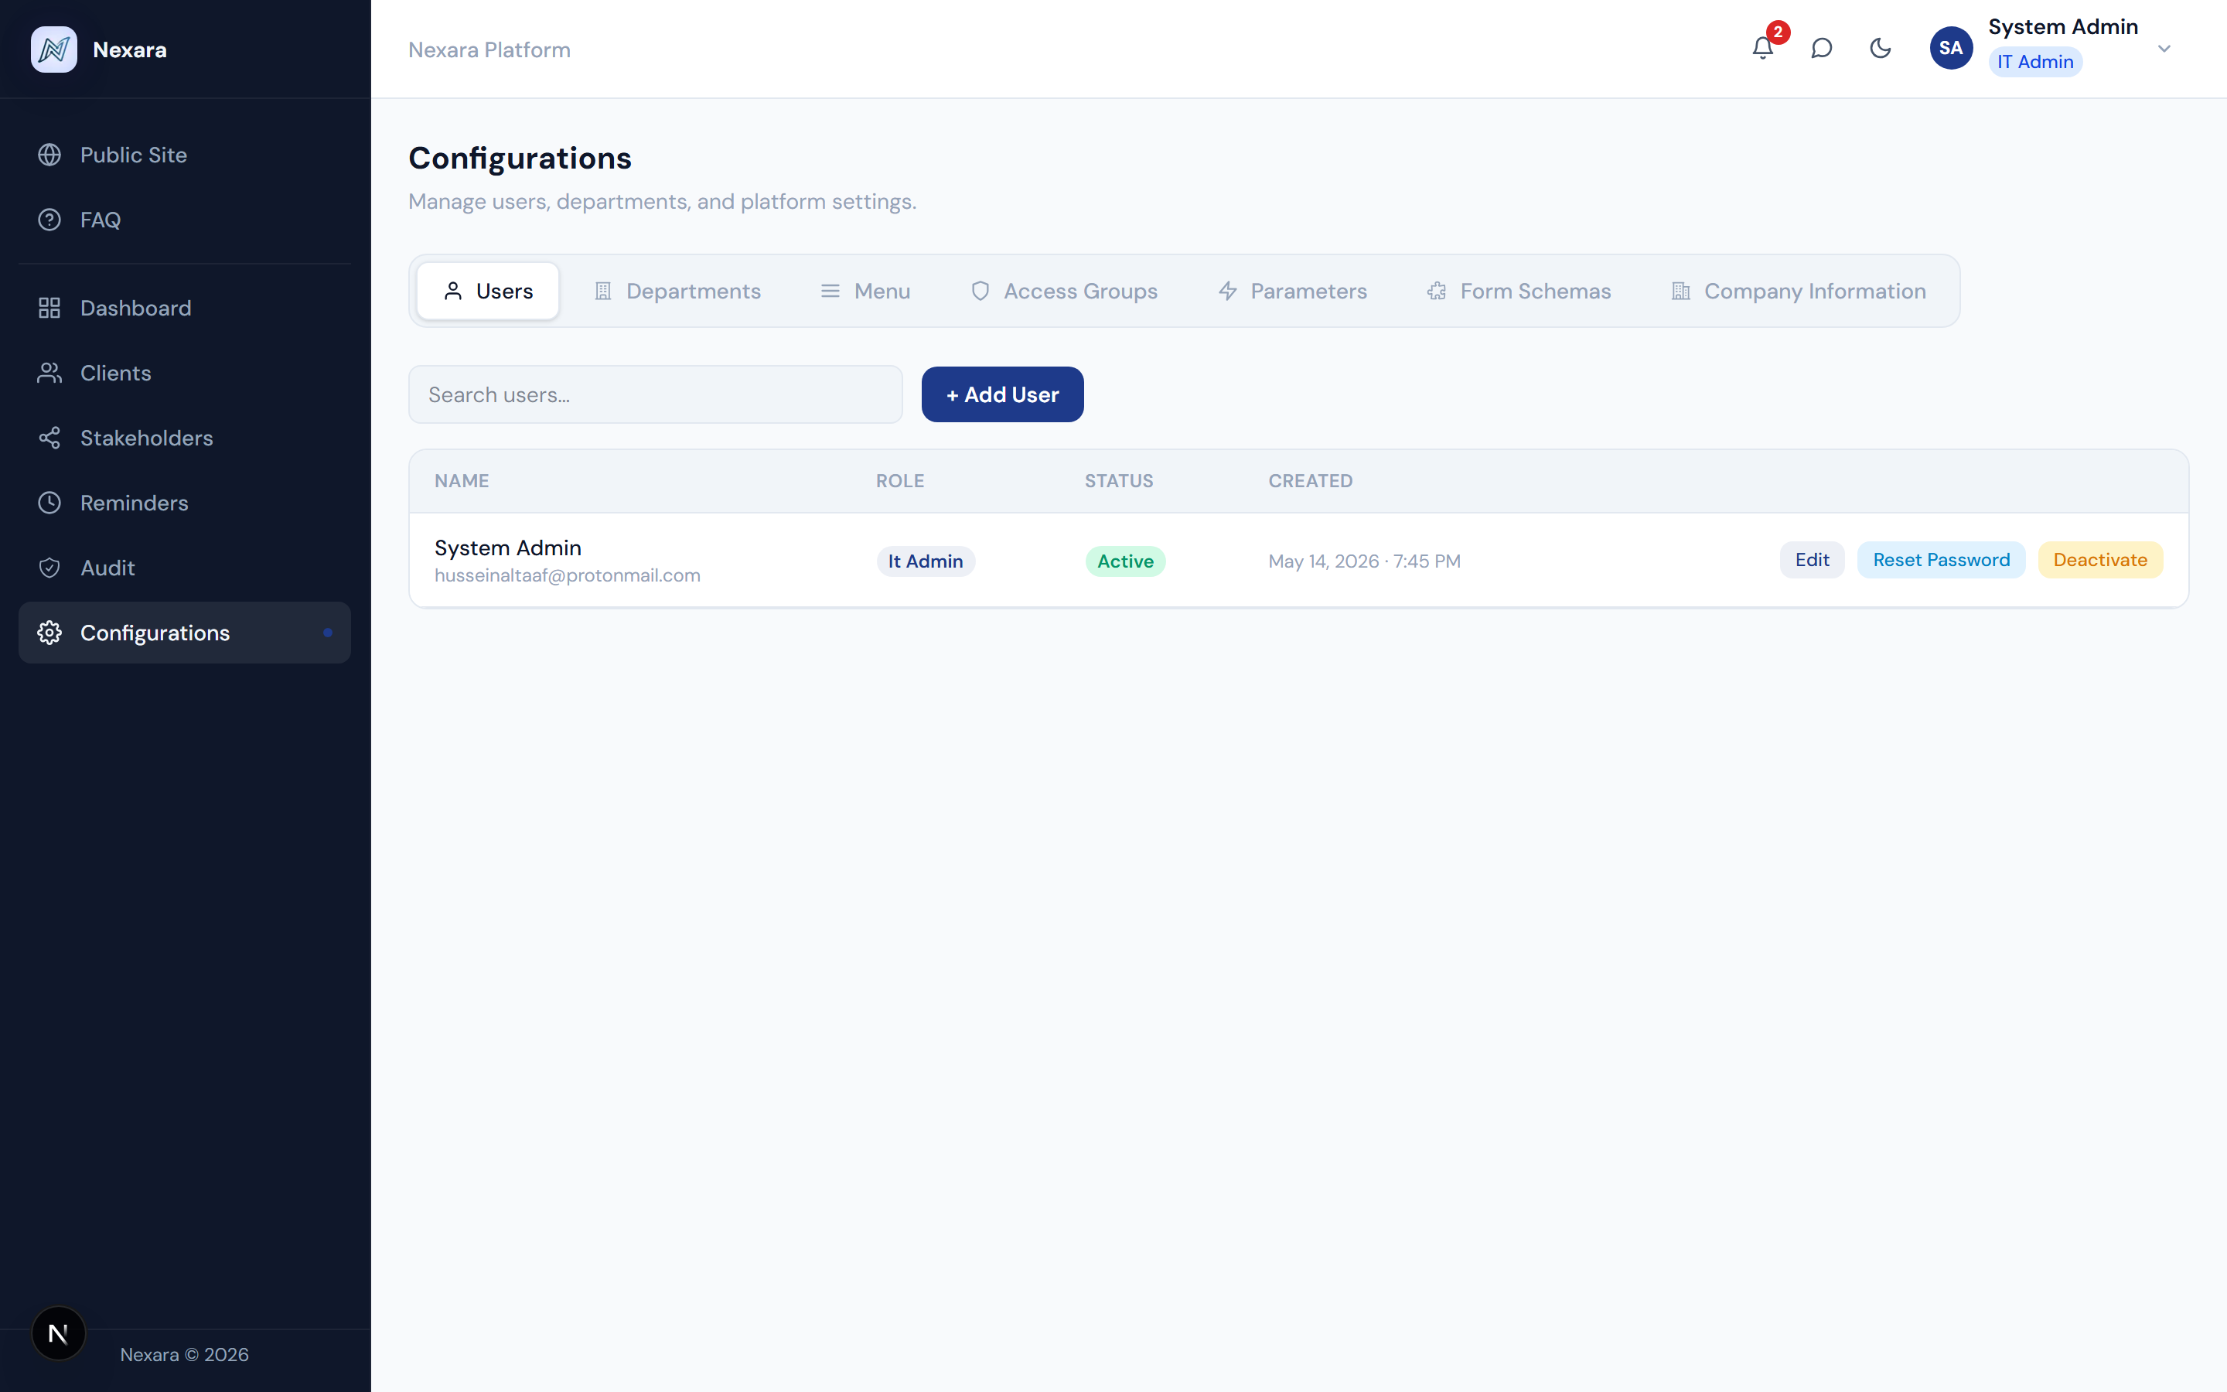Click the gear icon beside Configurations
2227x1392 pixels.
[49, 633]
